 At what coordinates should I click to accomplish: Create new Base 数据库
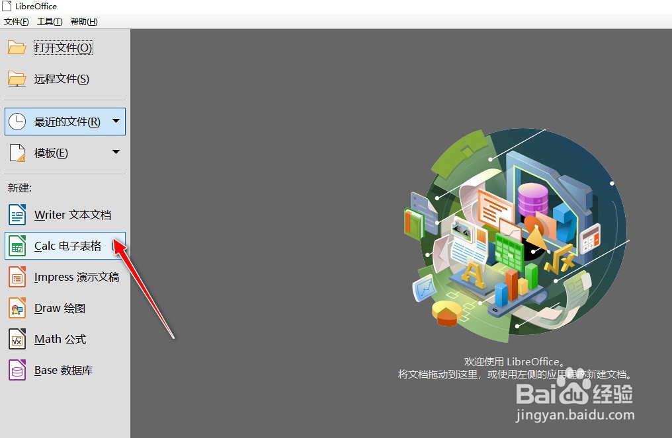click(65, 371)
